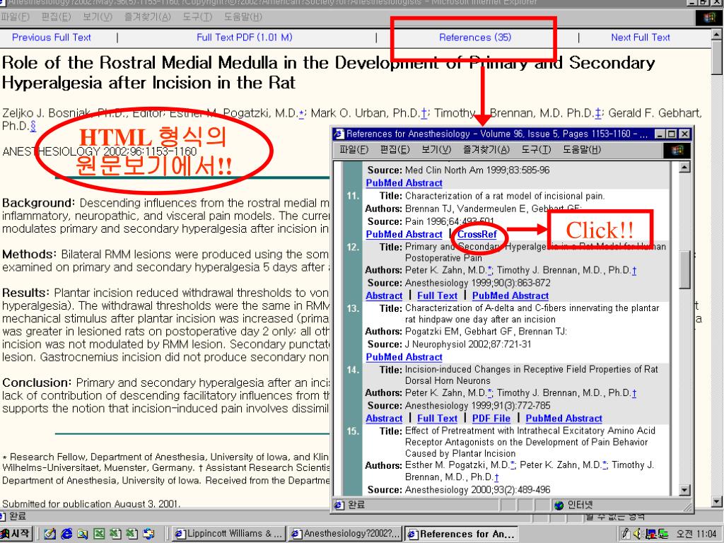Open the Full Text PDF (1.01 M) link
Image resolution: width=724 pixels, height=543 pixels.
pyautogui.click(x=244, y=37)
